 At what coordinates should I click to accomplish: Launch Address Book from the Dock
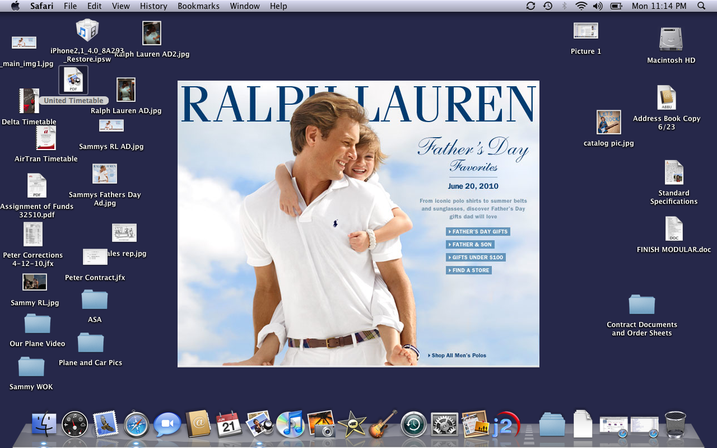(198, 424)
